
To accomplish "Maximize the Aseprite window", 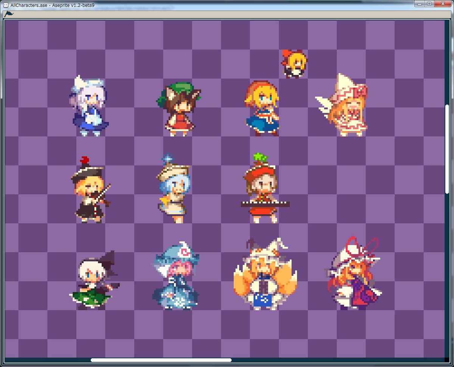I will (429, 4).
